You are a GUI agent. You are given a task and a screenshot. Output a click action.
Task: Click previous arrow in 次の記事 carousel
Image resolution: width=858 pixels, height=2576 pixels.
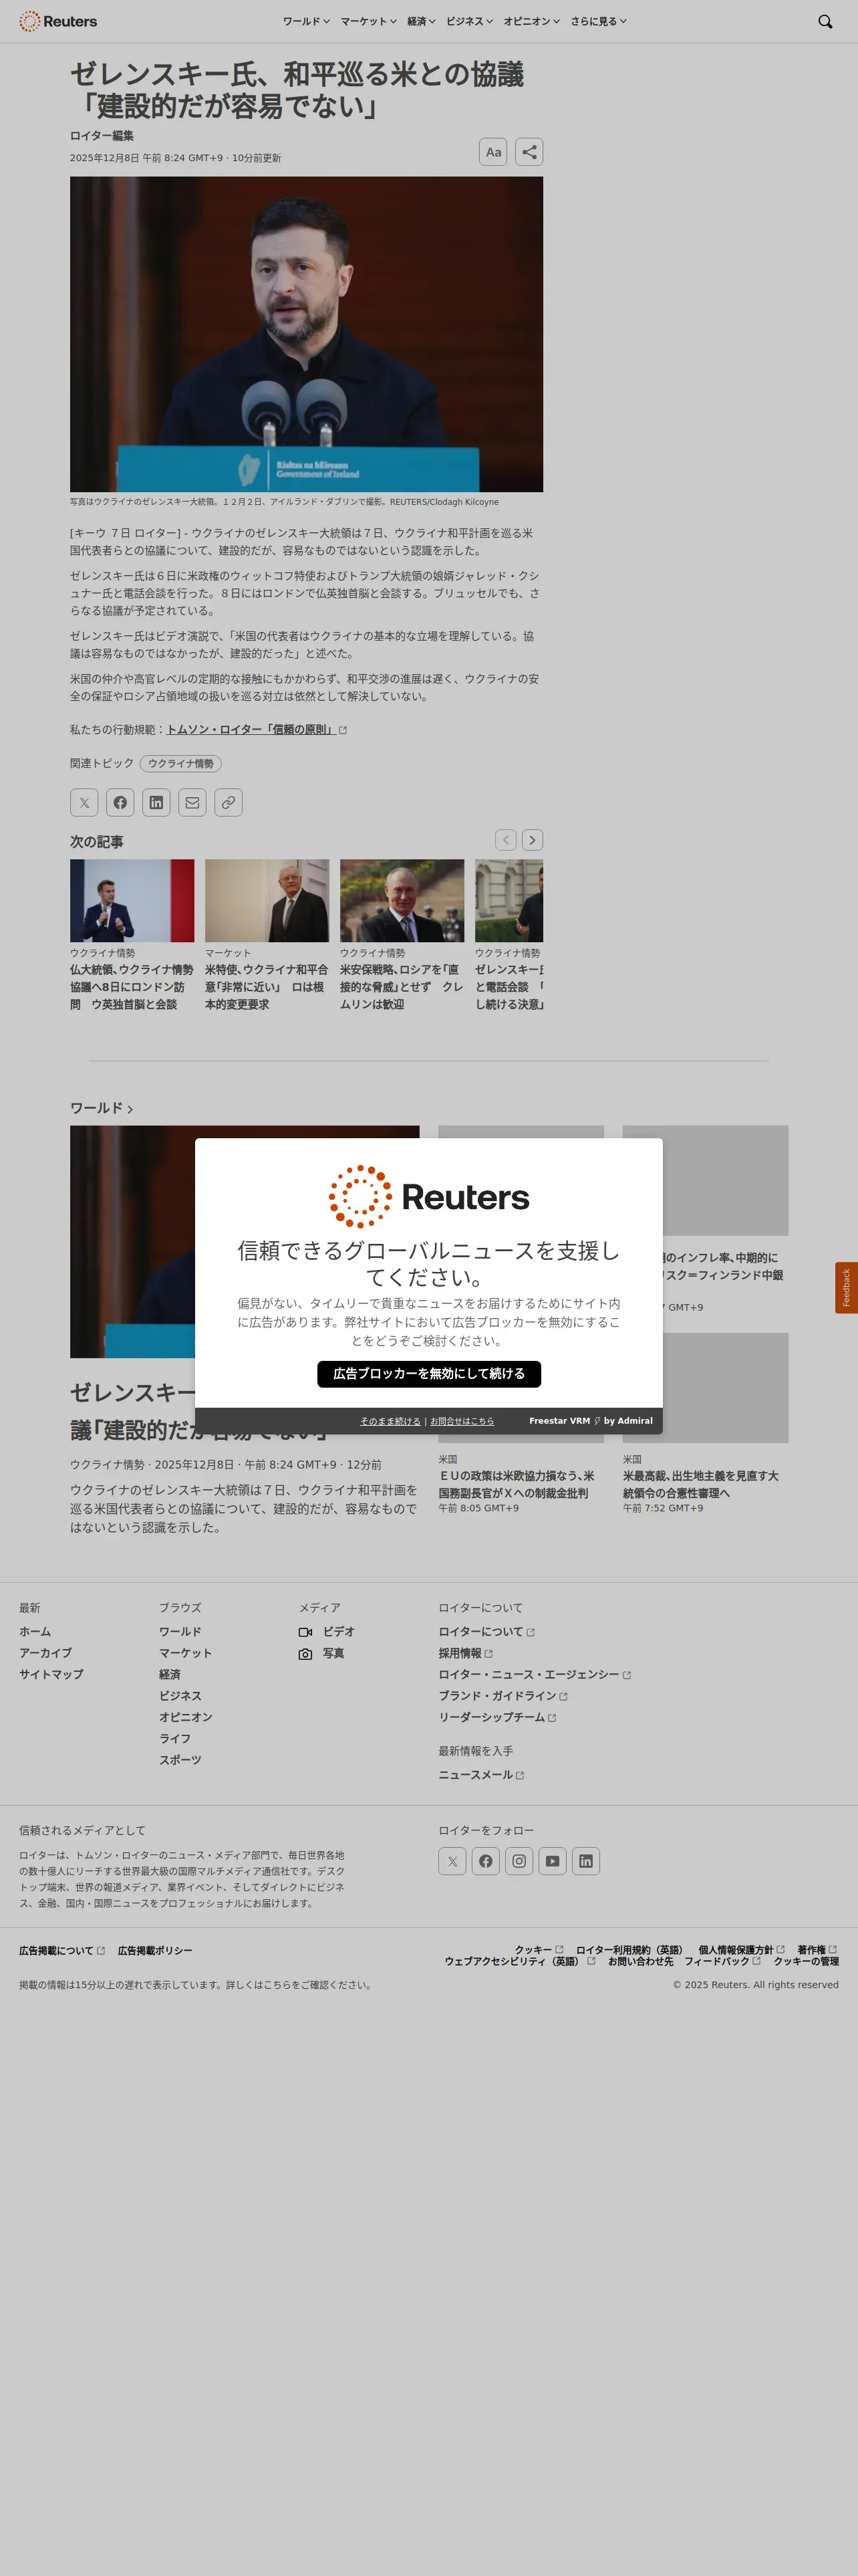(x=507, y=840)
